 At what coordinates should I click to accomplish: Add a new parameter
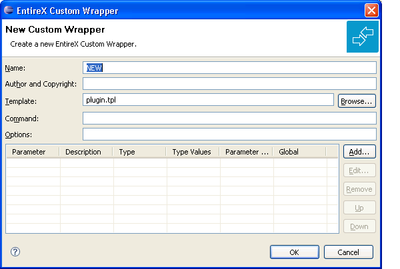[359, 152]
